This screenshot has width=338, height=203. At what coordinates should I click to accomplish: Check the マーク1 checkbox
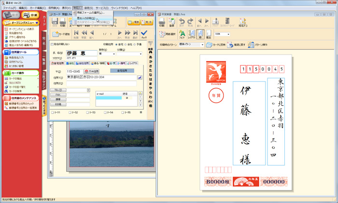pos(52,112)
